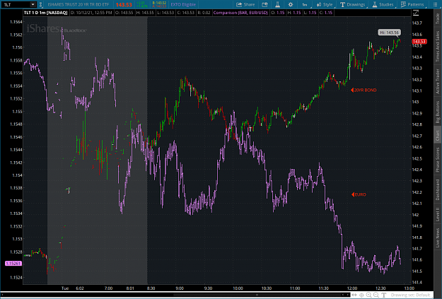
Task: Click the red 143.53 price axis marker
Action: pyautogui.click(x=419, y=42)
